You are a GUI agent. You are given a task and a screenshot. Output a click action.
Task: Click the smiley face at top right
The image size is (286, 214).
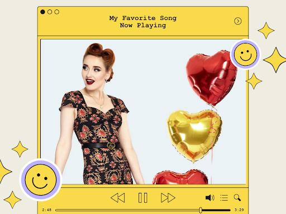click(246, 54)
